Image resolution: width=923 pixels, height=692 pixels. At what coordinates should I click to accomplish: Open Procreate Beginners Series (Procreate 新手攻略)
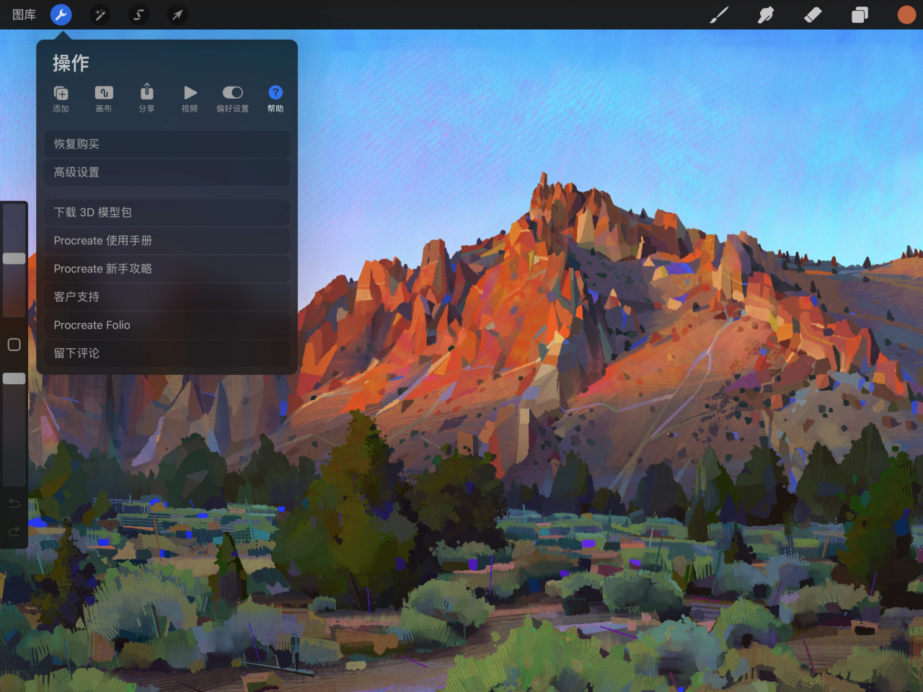(167, 269)
